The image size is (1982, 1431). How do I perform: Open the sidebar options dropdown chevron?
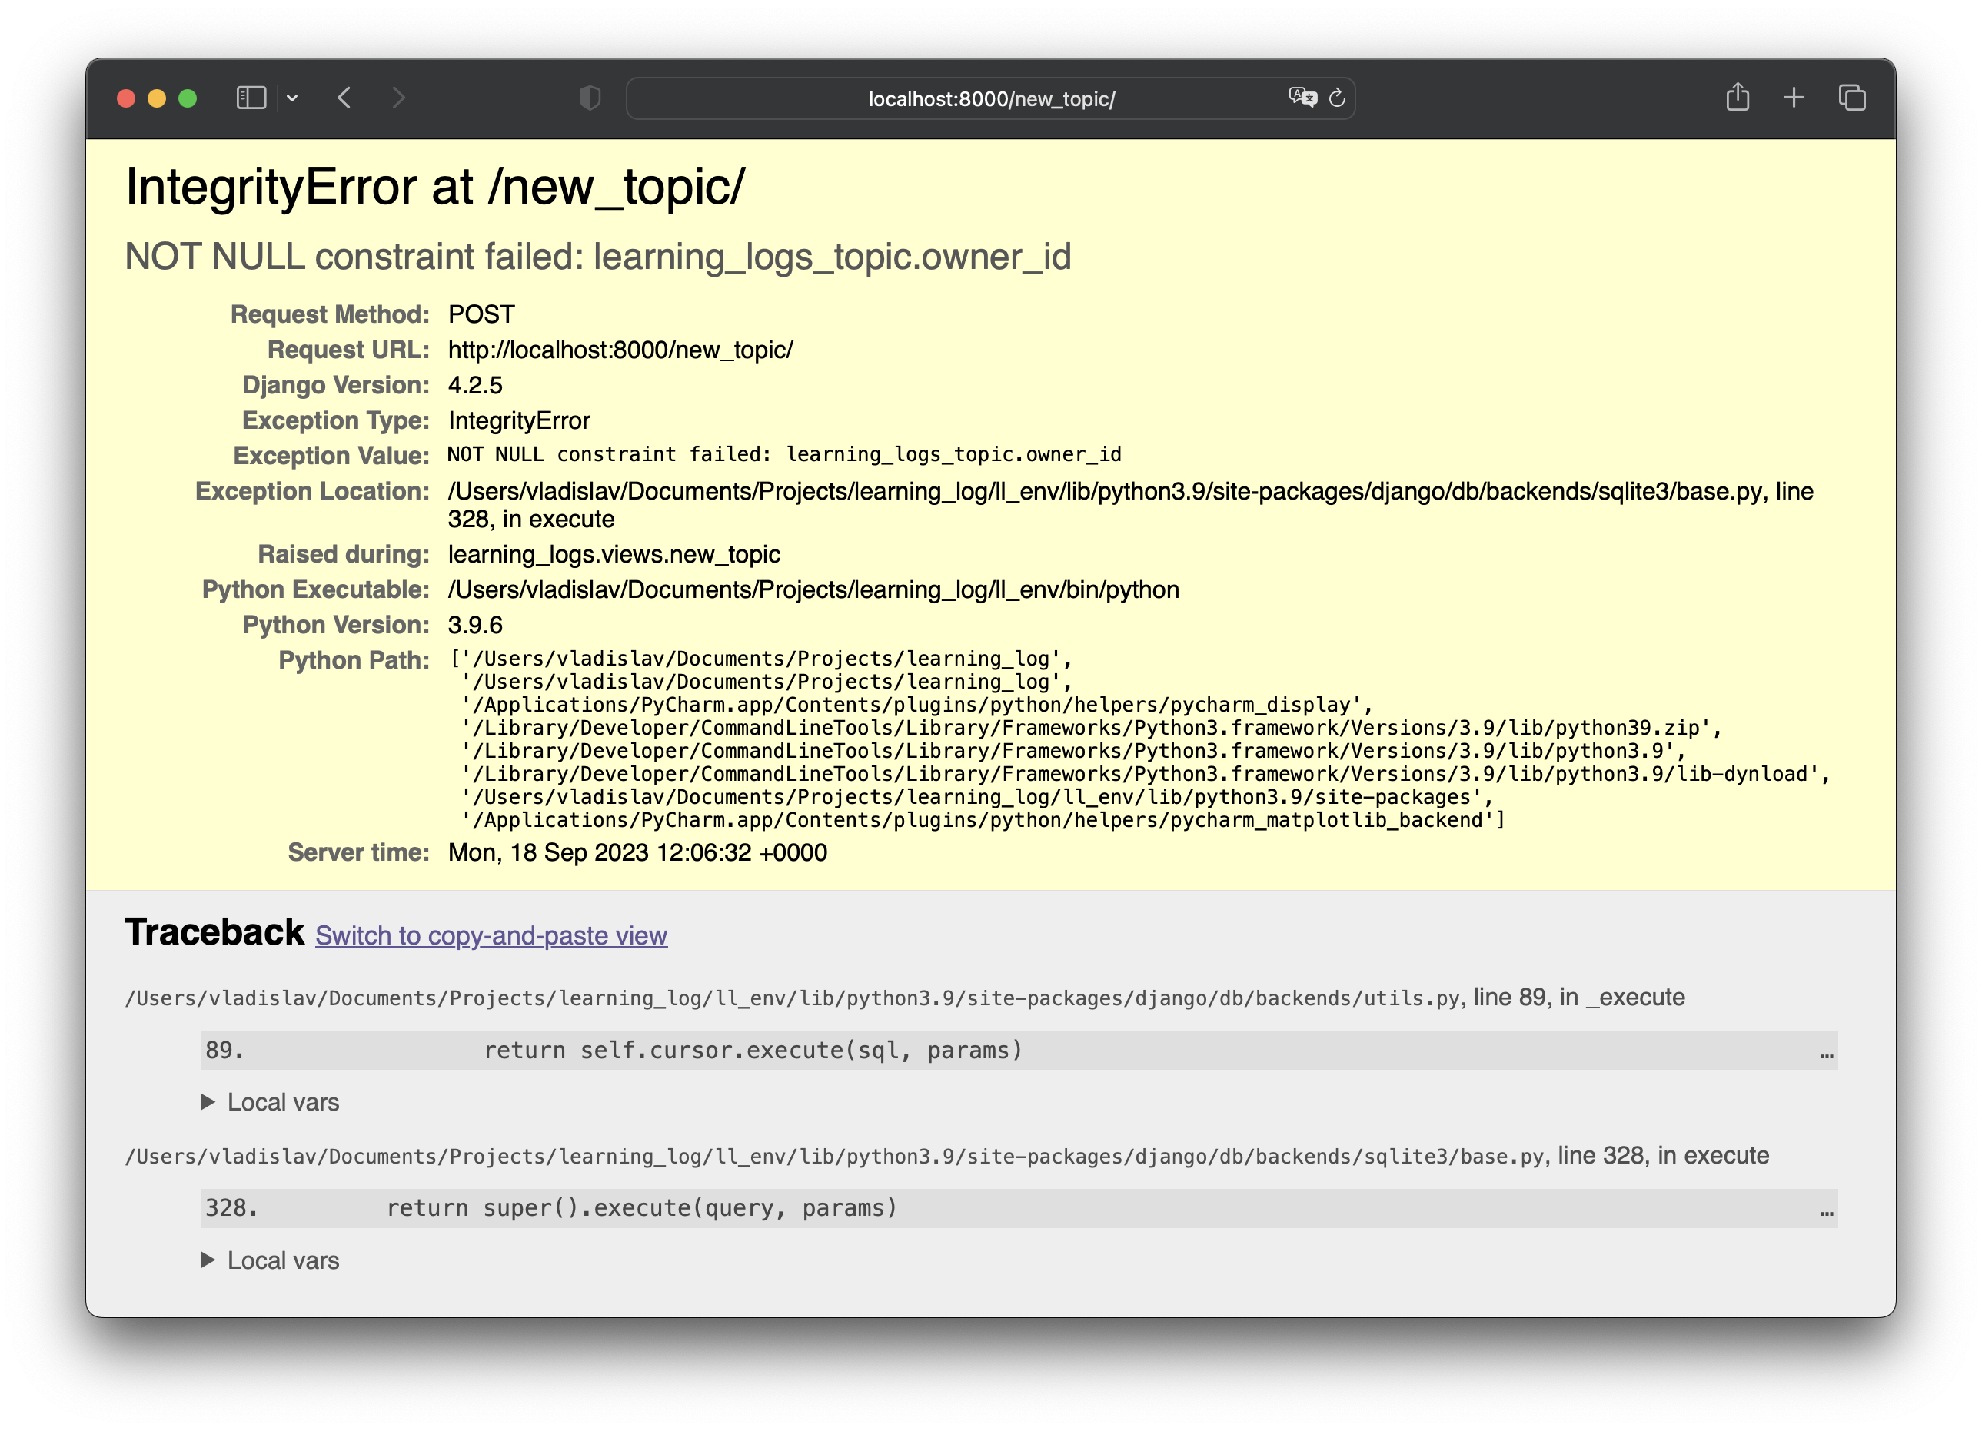click(x=293, y=98)
